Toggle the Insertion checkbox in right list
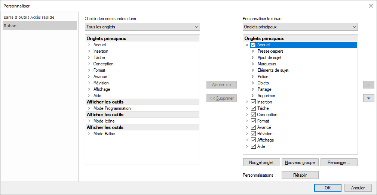This screenshot has width=377, height=195. (254, 102)
